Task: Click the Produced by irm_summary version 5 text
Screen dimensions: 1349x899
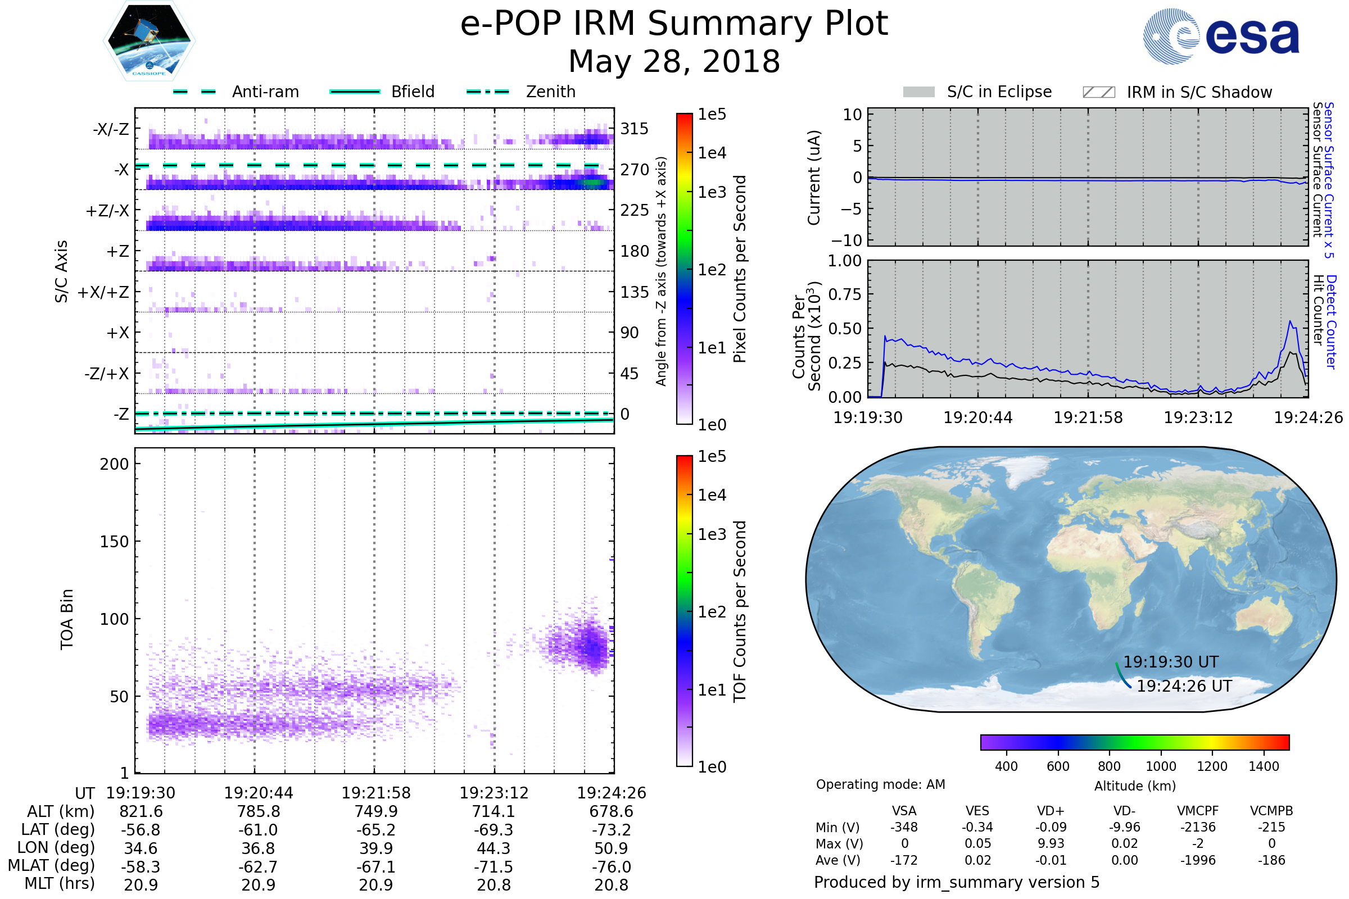Action: pyautogui.click(x=956, y=882)
